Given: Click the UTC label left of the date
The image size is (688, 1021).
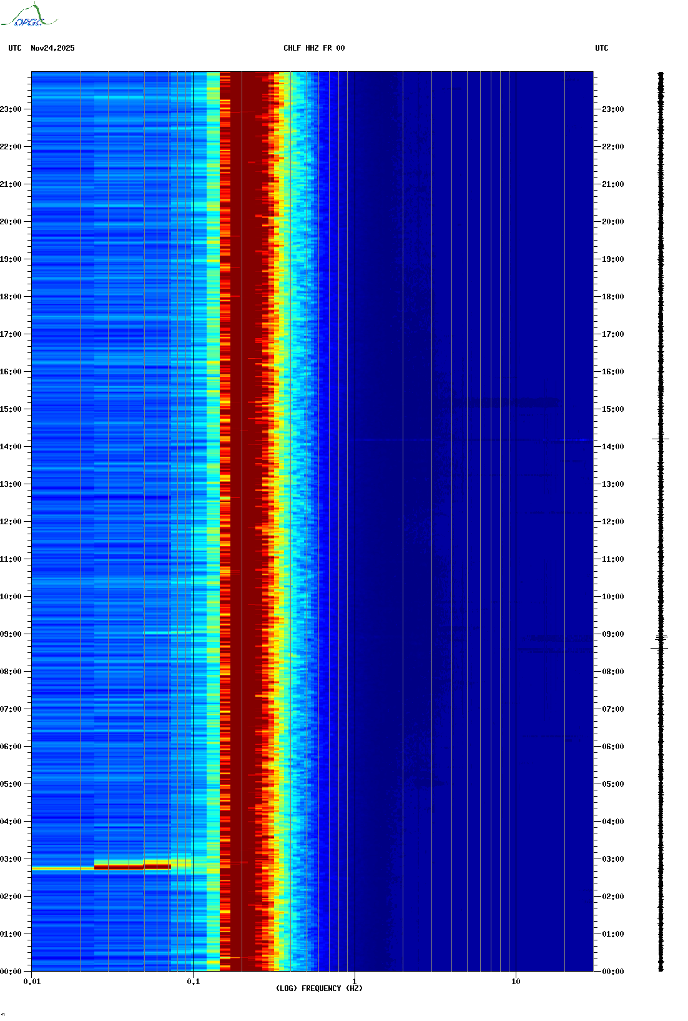Looking at the screenshot, I should coord(15,48).
